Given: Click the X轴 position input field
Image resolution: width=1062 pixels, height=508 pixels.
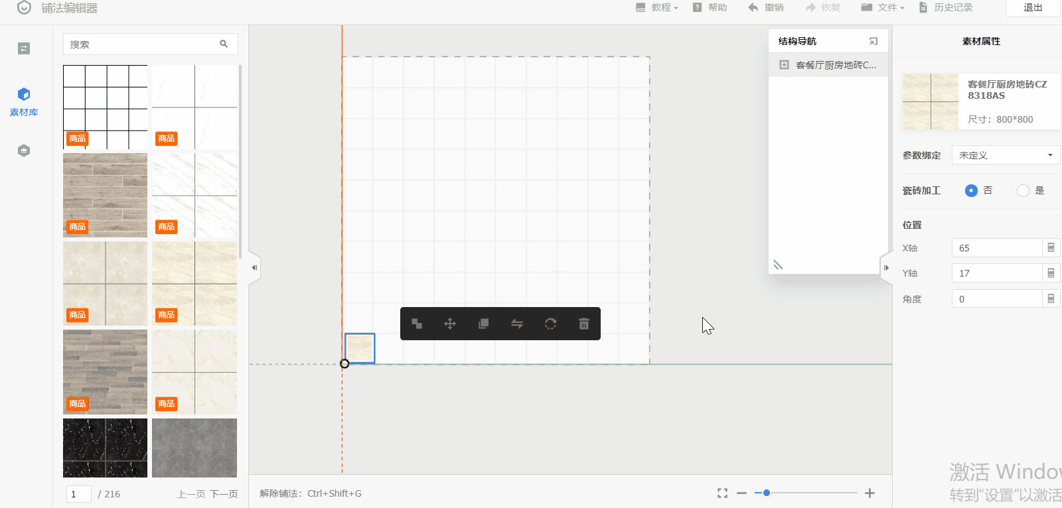Looking at the screenshot, I should pos(996,248).
